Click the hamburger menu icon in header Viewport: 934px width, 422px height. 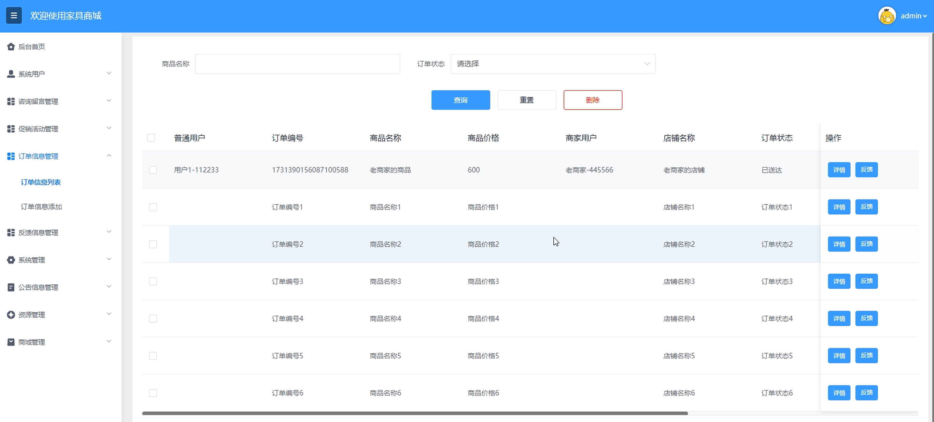[x=14, y=16]
